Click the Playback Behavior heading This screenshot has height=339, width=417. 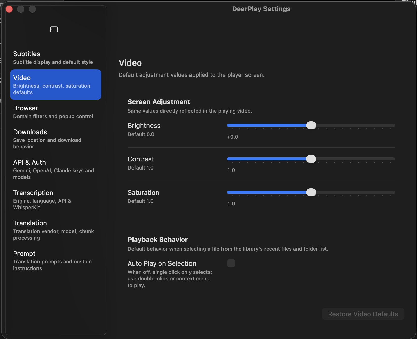point(158,240)
